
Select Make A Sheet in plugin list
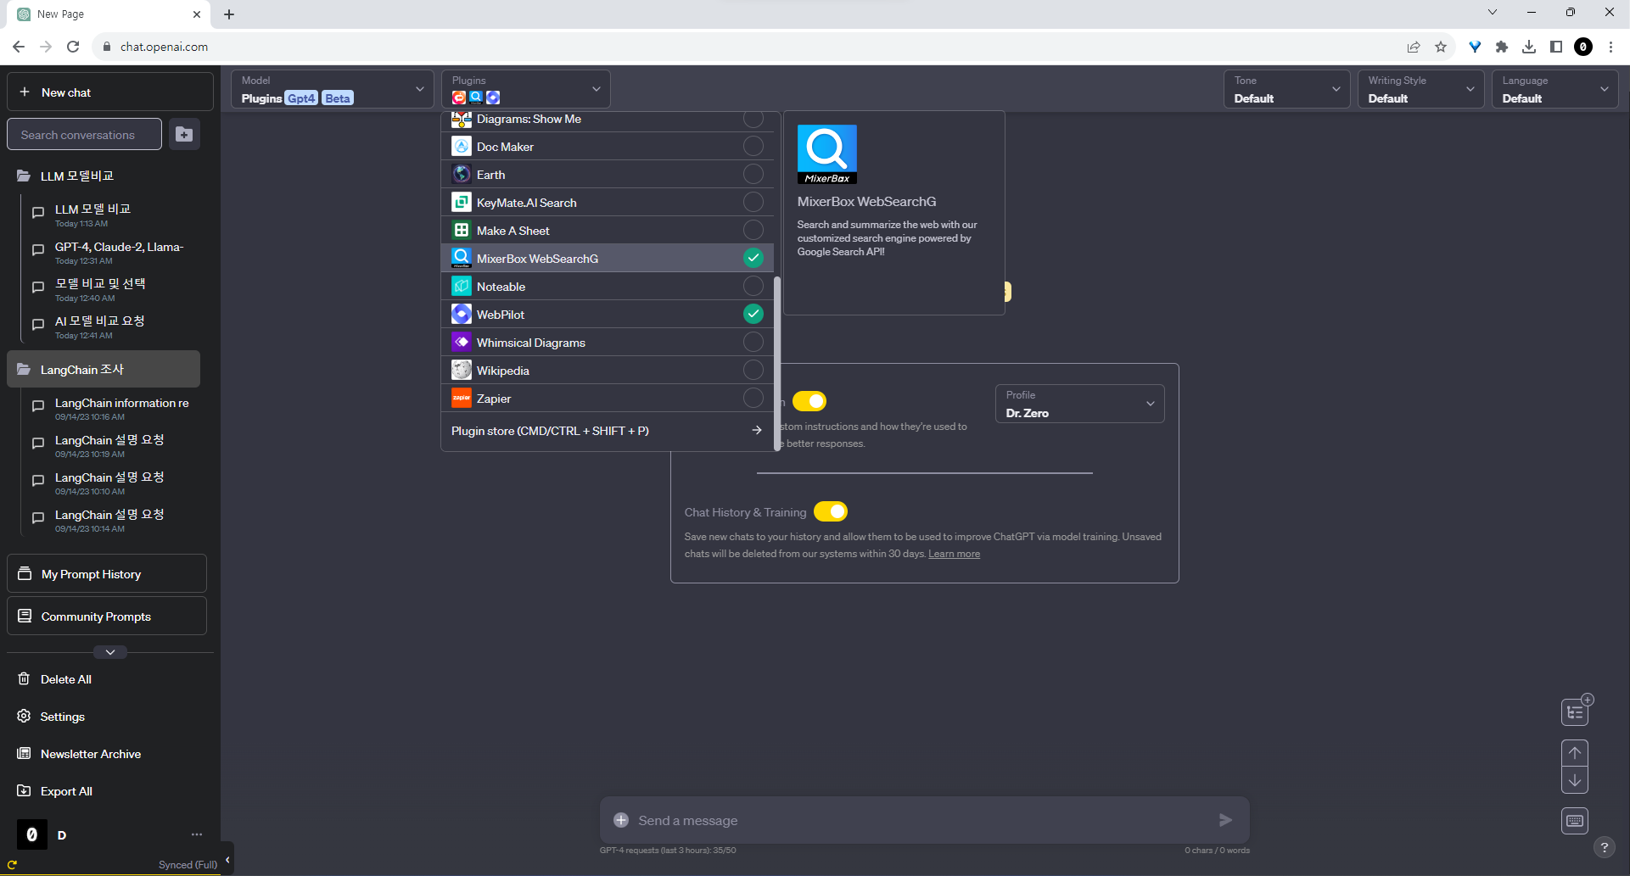pos(607,231)
